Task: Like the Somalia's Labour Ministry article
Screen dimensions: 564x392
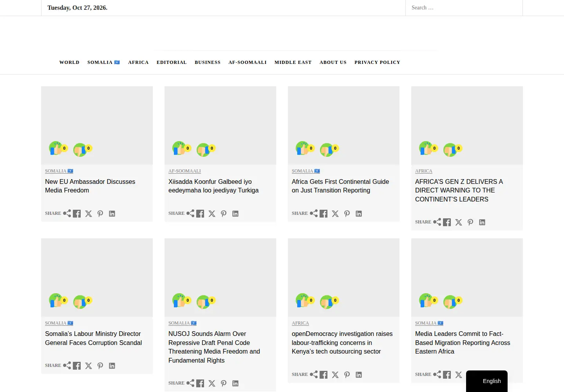Action: 56,301
